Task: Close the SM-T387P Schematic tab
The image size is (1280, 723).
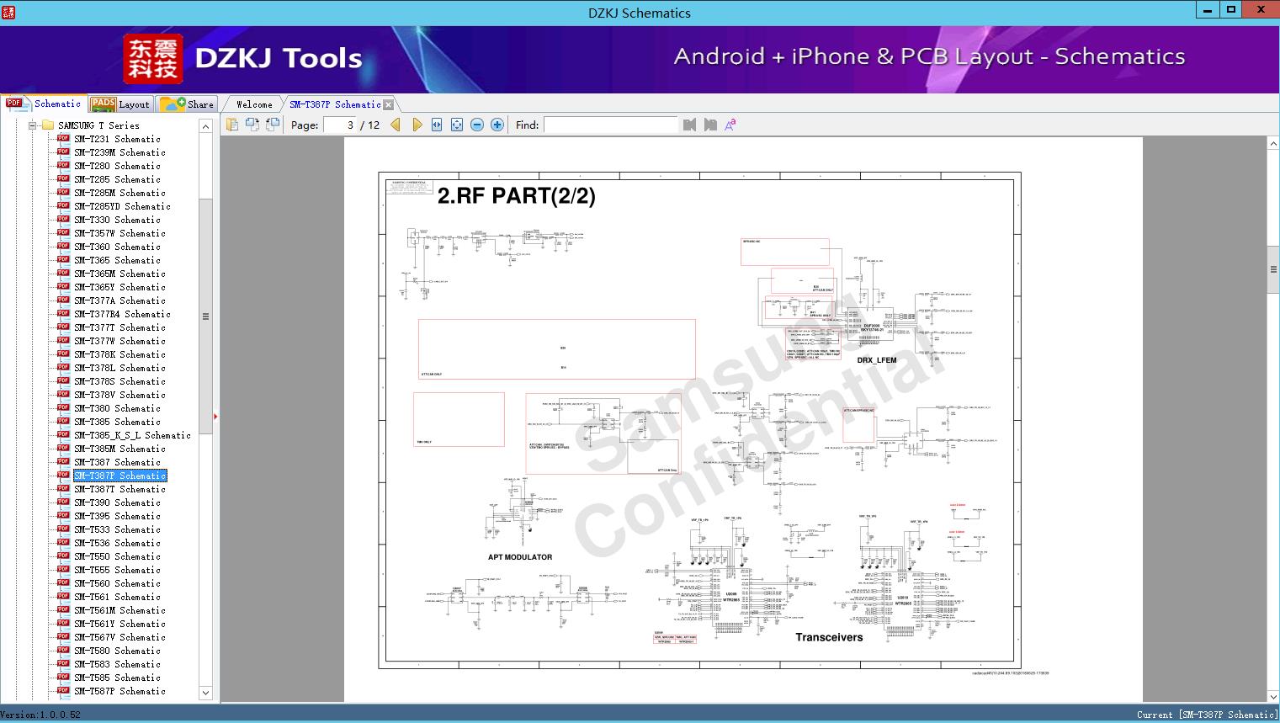Action: click(388, 104)
